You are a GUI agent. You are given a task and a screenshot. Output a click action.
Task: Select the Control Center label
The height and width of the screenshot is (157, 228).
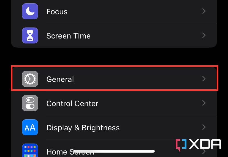click(72, 104)
